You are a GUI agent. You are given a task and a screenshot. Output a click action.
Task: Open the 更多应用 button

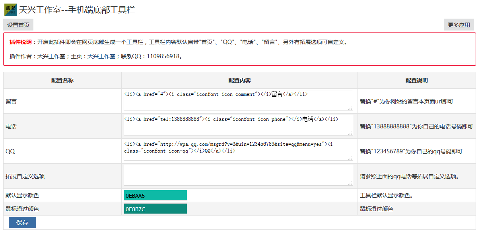(x=459, y=25)
